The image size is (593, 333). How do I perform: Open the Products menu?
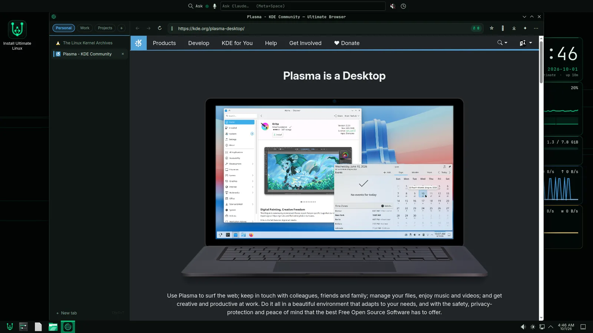(x=164, y=43)
